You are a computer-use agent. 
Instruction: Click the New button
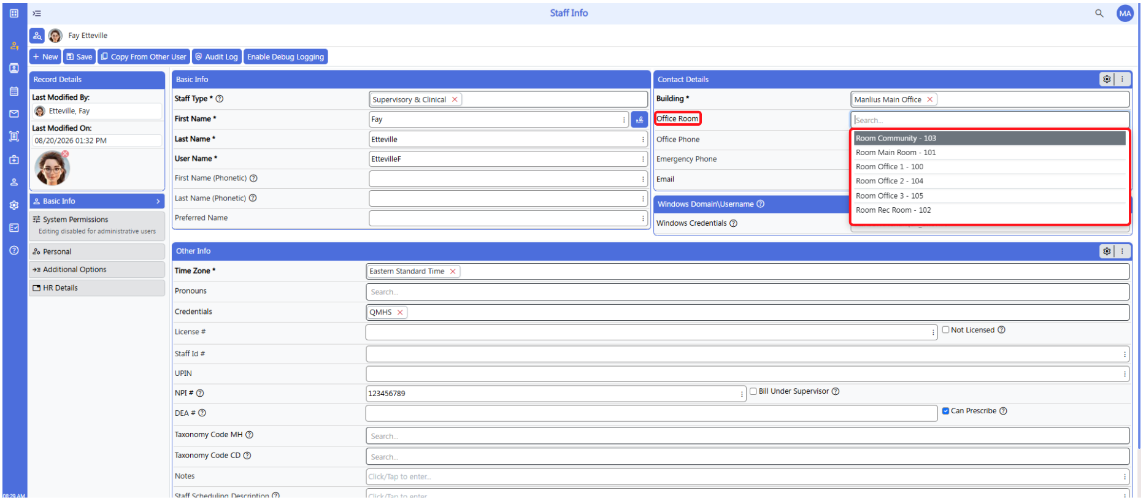pyautogui.click(x=45, y=56)
